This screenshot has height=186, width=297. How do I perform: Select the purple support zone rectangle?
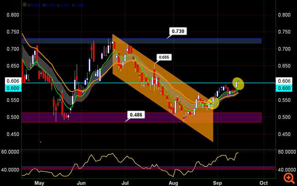(91, 118)
